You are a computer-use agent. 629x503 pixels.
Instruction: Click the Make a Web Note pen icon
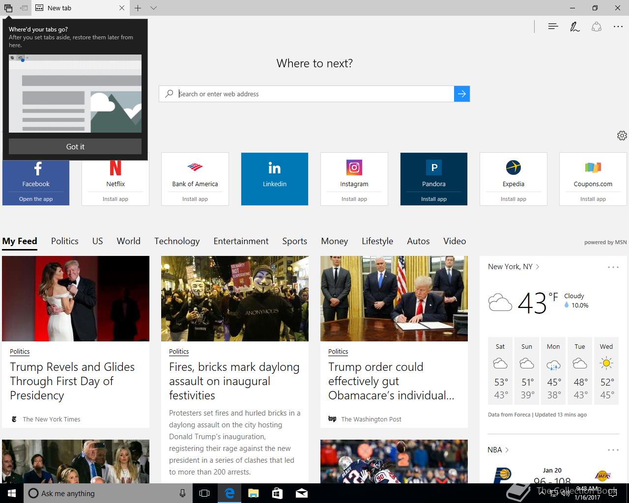[574, 27]
